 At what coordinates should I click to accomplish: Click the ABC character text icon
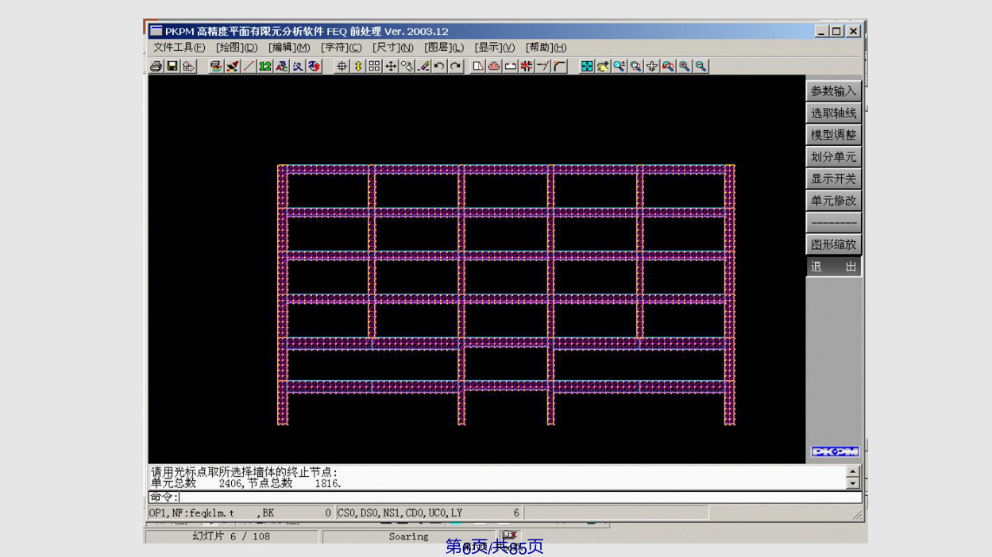point(282,67)
